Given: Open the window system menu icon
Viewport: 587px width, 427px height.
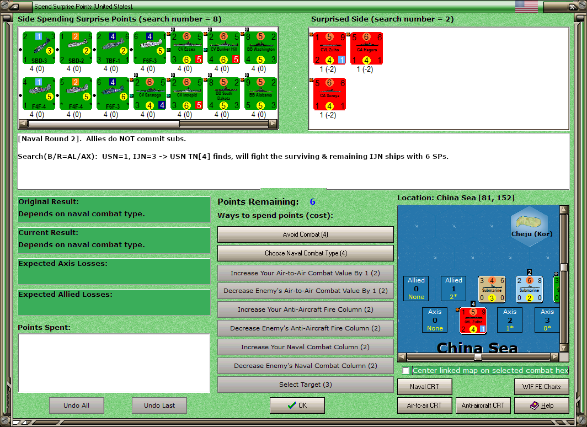Looking at the screenshot, I should click(14, 7).
